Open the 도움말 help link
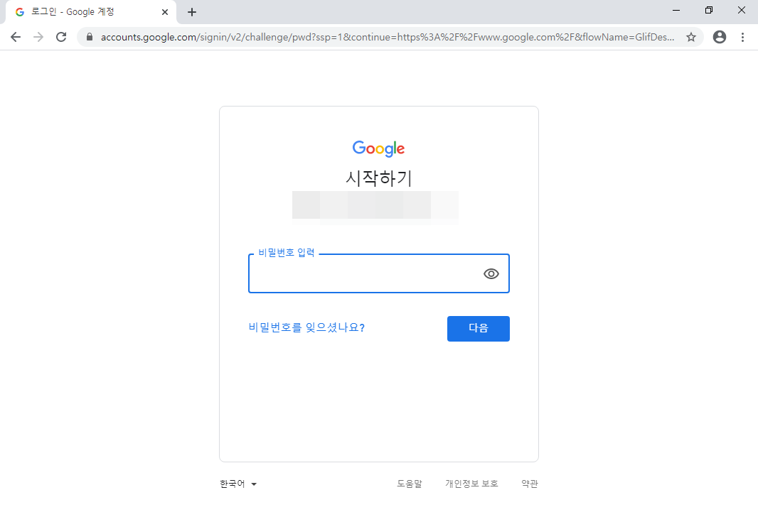The image size is (758, 517). (410, 484)
